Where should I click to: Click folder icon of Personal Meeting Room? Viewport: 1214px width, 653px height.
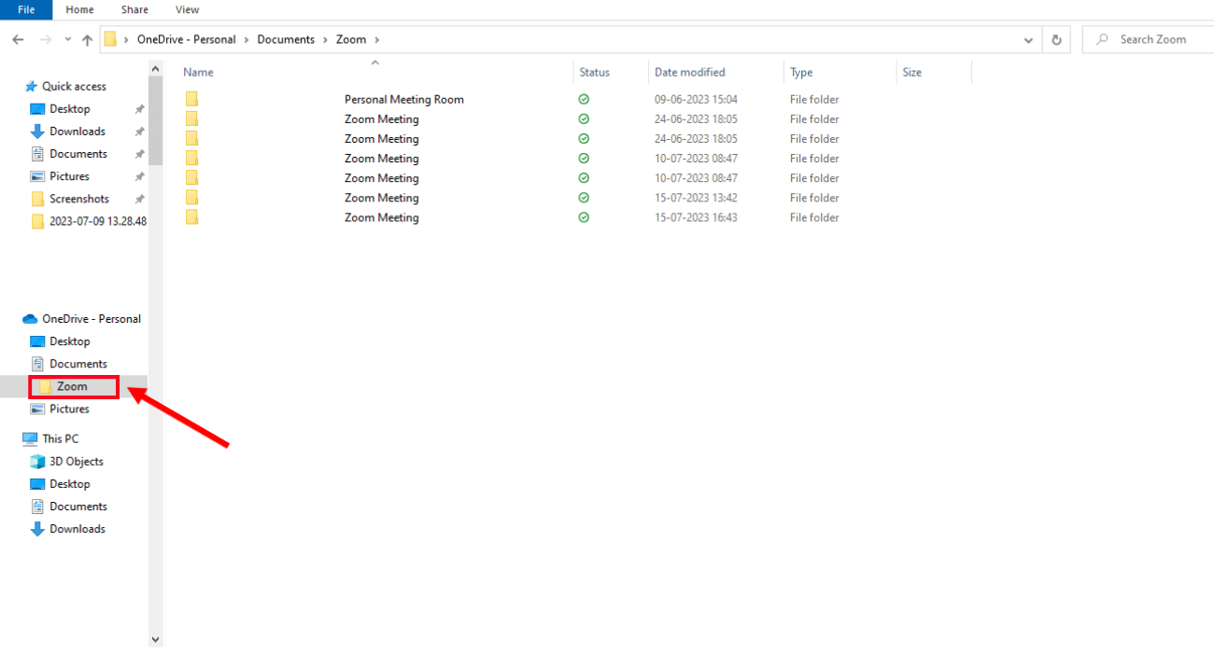click(191, 99)
